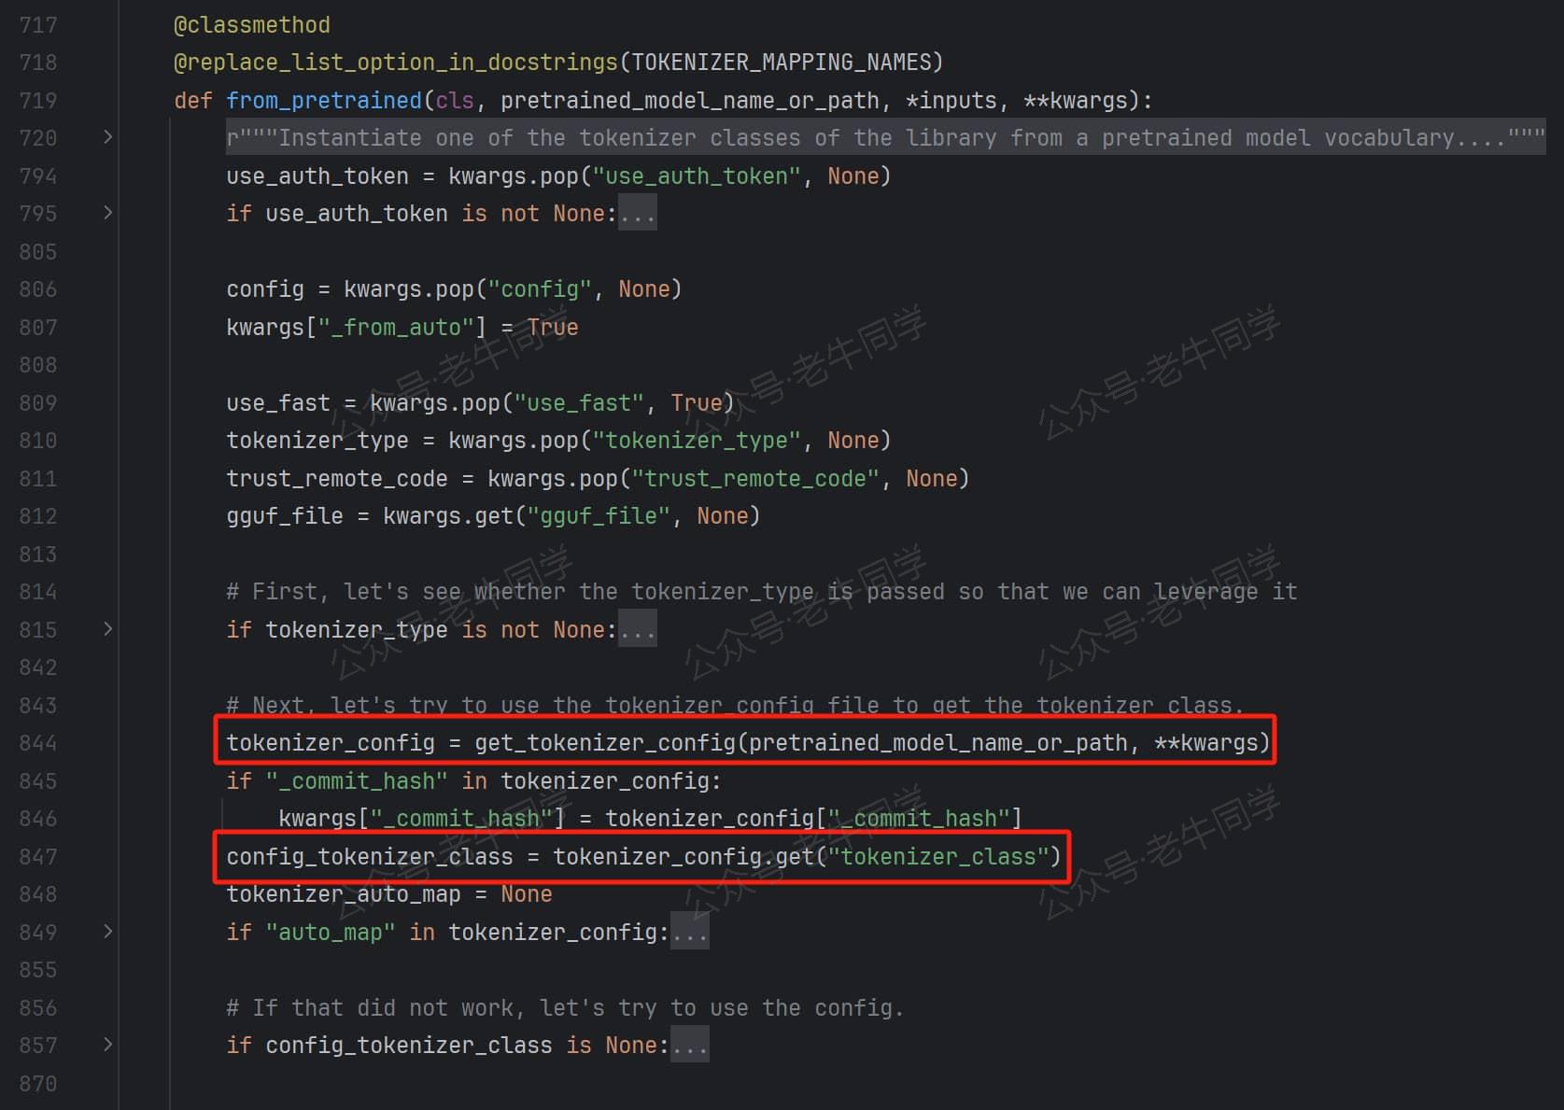Click the "auto_map" string on line 849
Image resolution: width=1564 pixels, height=1110 pixels.
click(x=331, y=933)
